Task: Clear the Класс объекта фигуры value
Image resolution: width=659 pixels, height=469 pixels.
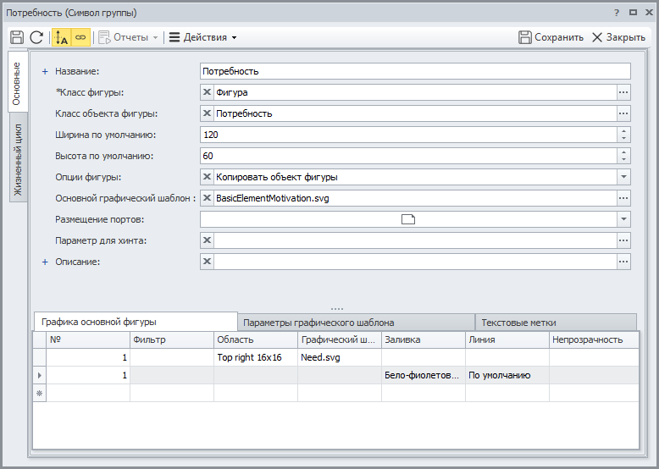Action: coord(208,113)
